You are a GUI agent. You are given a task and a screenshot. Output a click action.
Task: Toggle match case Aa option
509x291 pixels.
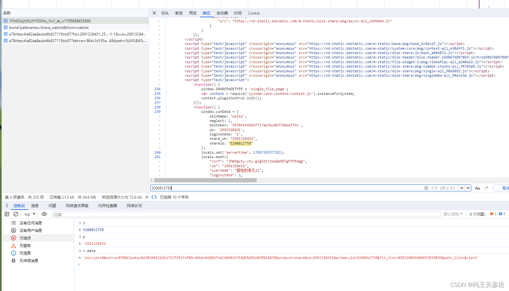pos(478,188)
